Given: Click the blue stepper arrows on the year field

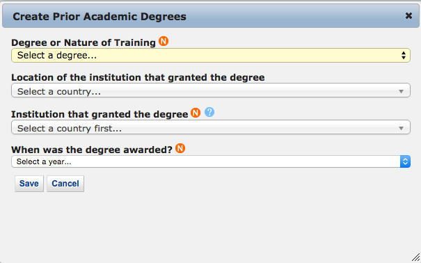Looking at the screenshot, I should 405,161.
